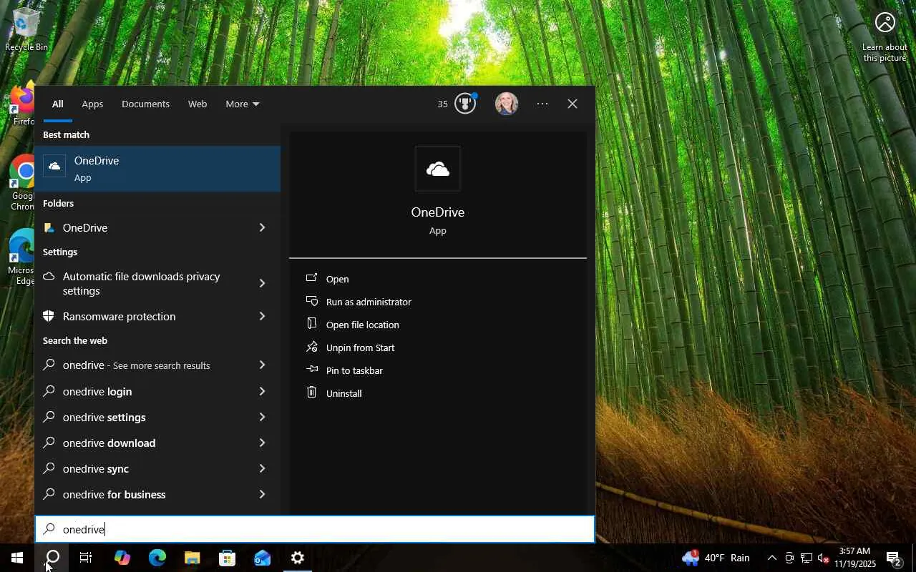
Task: Launch Copilot from the taskbar
Action: click(122, 558)
